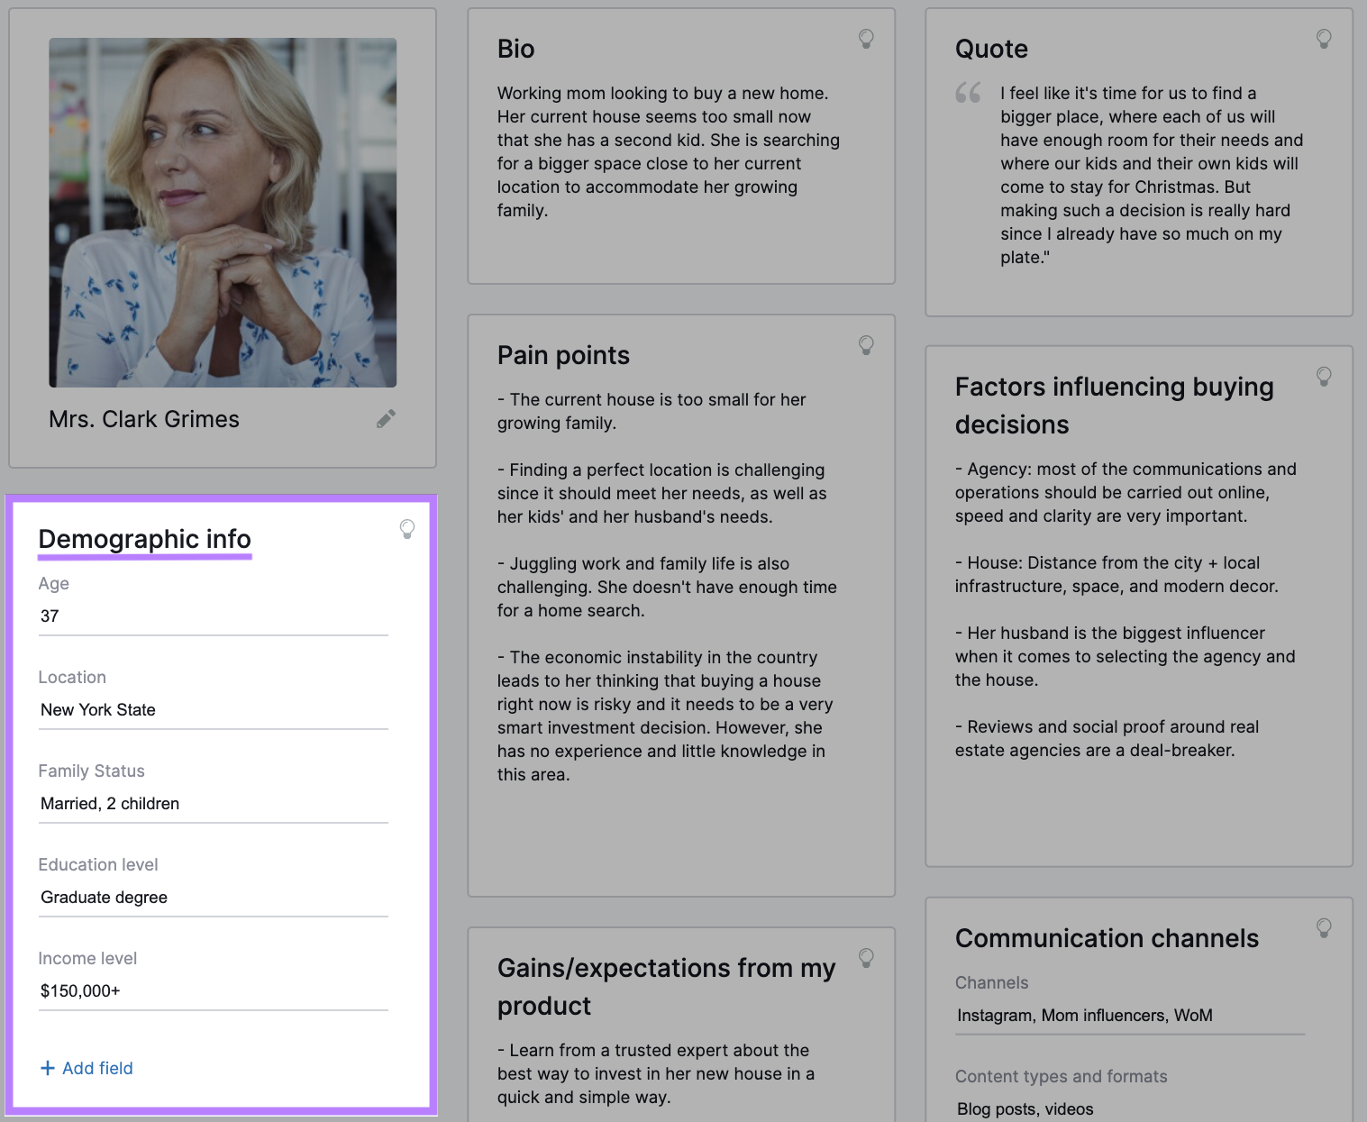The width and height of the screenshot is (1367, 1122).
Task: Select the Bio card
Action: 681,144
